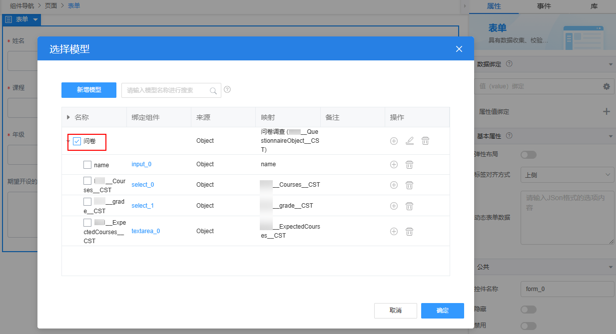Close the 选择模型 dialog
This screenshot has width=616, height=334.
coord(459,49)
